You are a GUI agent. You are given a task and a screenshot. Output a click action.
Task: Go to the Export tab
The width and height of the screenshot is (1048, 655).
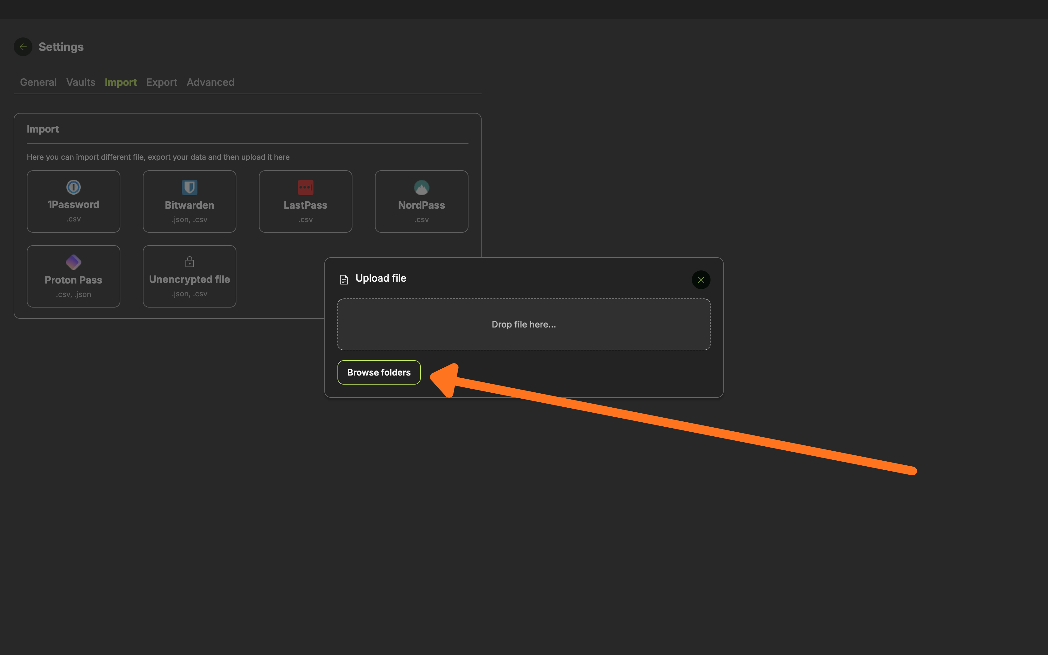coord(162,82)
